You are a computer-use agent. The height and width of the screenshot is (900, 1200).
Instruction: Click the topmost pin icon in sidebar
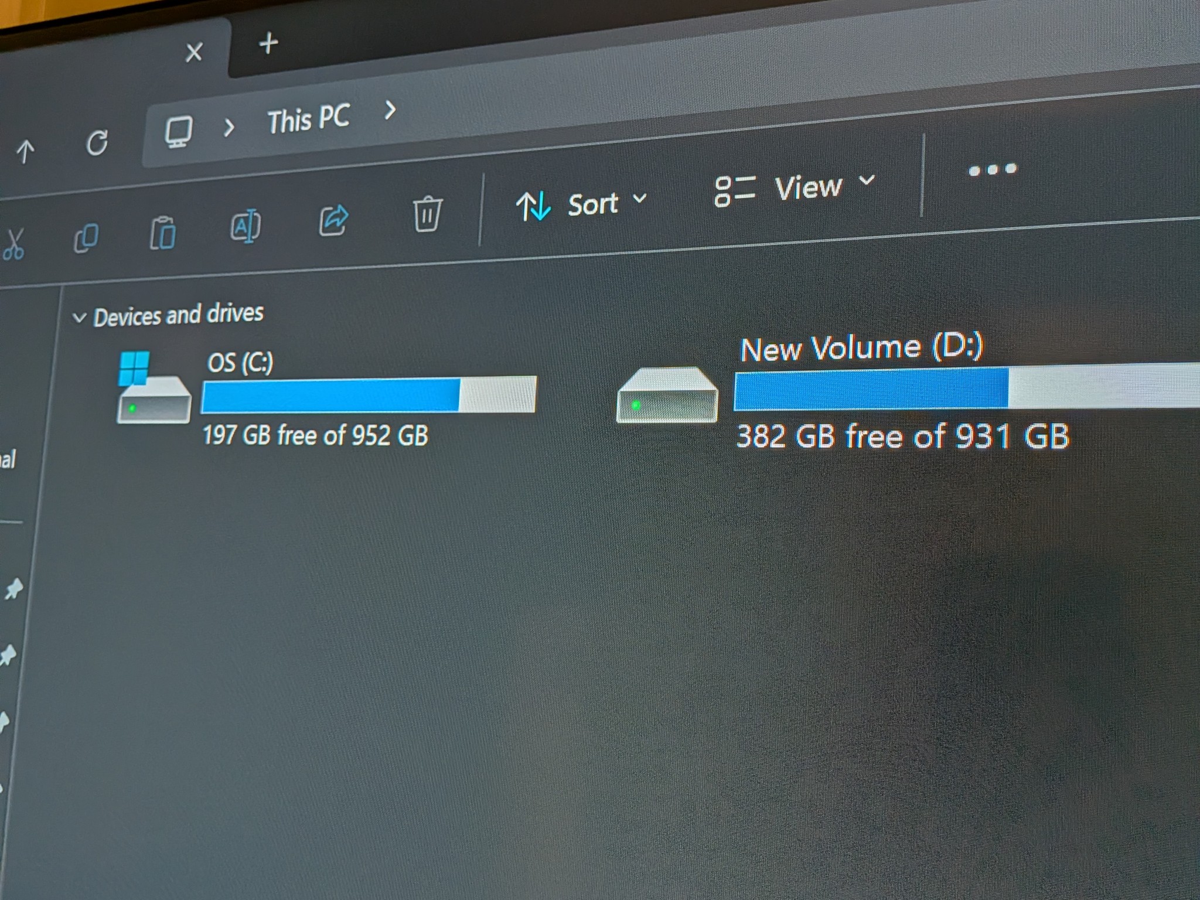click(x=13, y=588)
